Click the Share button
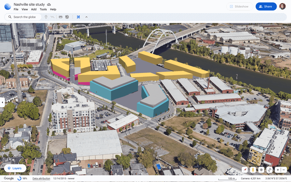 pos(266,6)
